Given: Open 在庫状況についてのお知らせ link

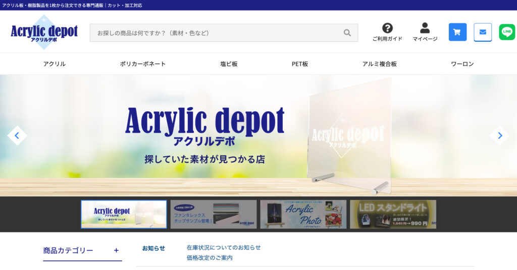Looking at the screenshot, I should [x=224, y=247].
